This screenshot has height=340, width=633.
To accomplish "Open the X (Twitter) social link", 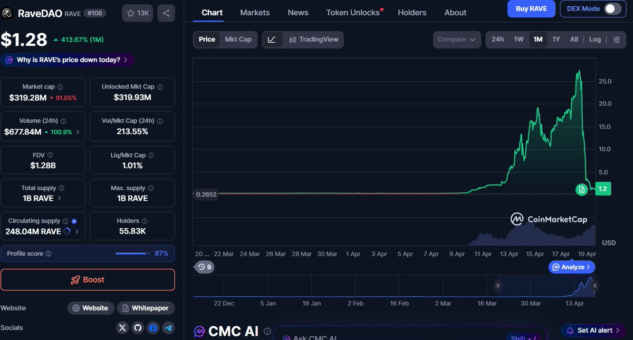I will 123,328.
